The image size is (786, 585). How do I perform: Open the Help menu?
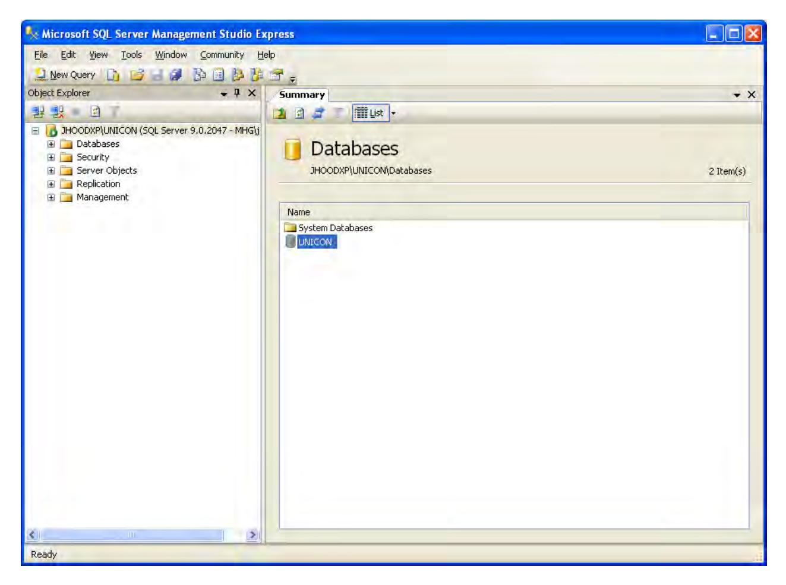pos(266,55)
